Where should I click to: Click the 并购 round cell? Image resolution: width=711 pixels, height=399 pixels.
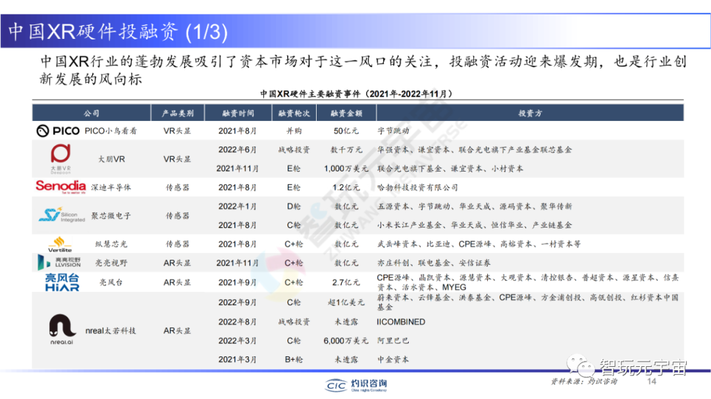click(294, 131)
